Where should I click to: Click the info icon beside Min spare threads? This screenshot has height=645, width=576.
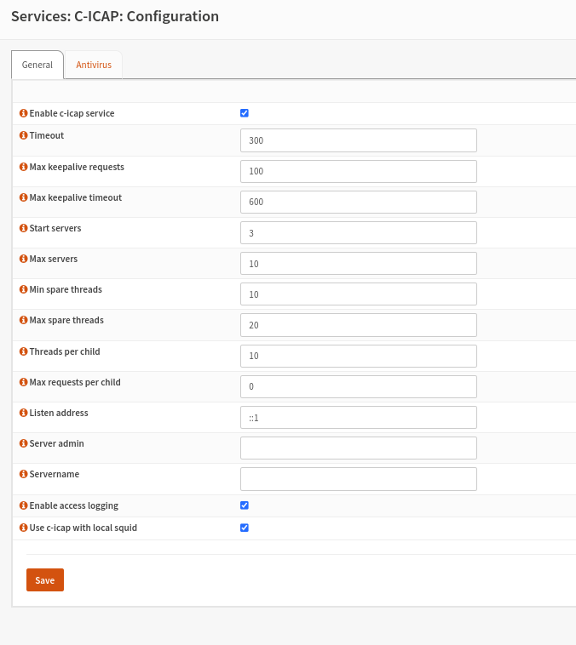click(23, 289)
